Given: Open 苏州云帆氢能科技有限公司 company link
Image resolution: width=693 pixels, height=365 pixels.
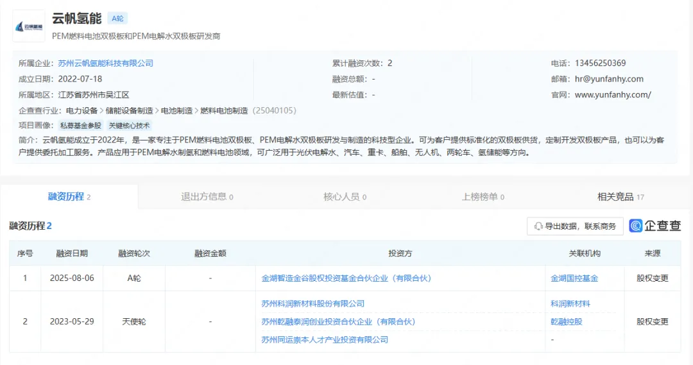Looking at the screenshot, I should 106,64.
